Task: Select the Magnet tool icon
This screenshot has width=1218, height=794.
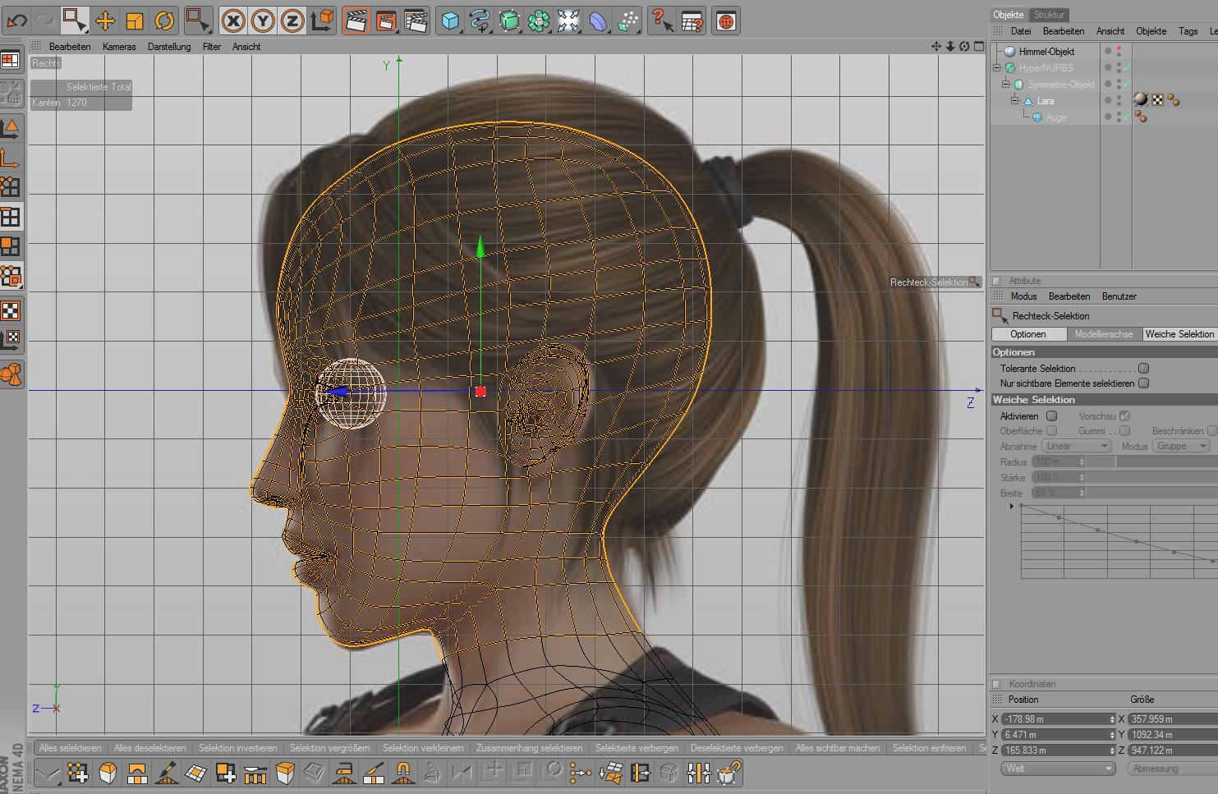Action: tap(402, 773)
